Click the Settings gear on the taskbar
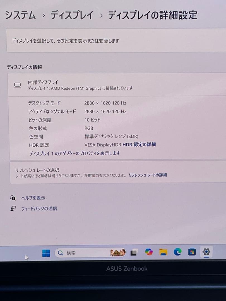Image resolution: width=226 pixels, height=301 pixels. 206,253
